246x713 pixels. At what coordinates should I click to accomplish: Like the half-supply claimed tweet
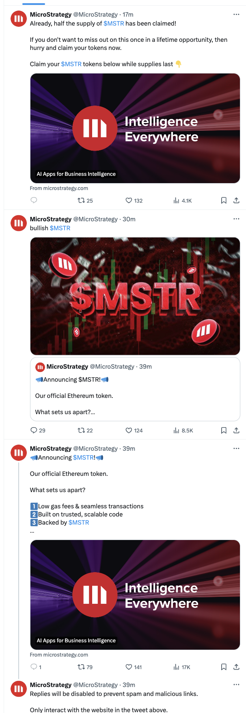[129, 200]
